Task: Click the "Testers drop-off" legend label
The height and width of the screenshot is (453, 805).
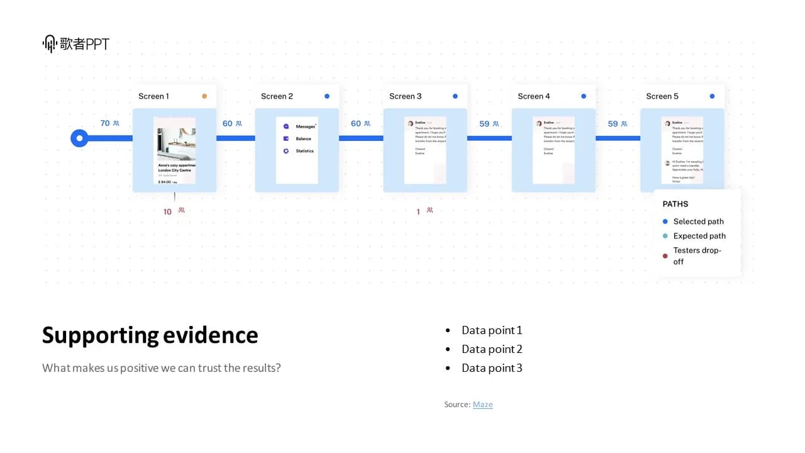Action: 697,255
